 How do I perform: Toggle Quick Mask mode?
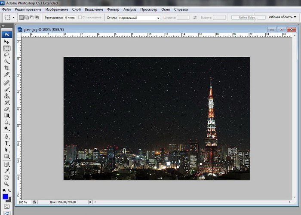(6, 206)
